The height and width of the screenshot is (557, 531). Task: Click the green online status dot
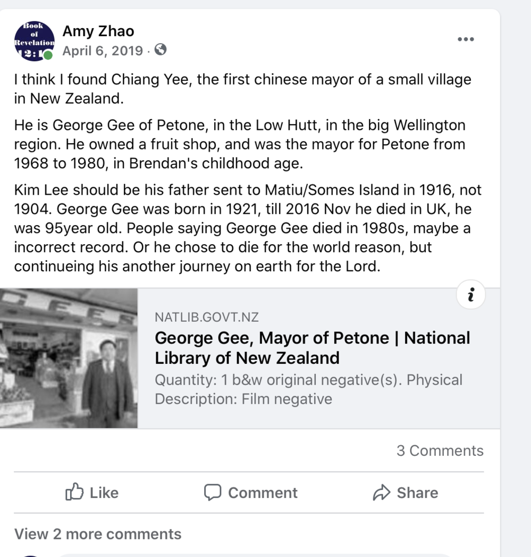(x=48, y=55)
